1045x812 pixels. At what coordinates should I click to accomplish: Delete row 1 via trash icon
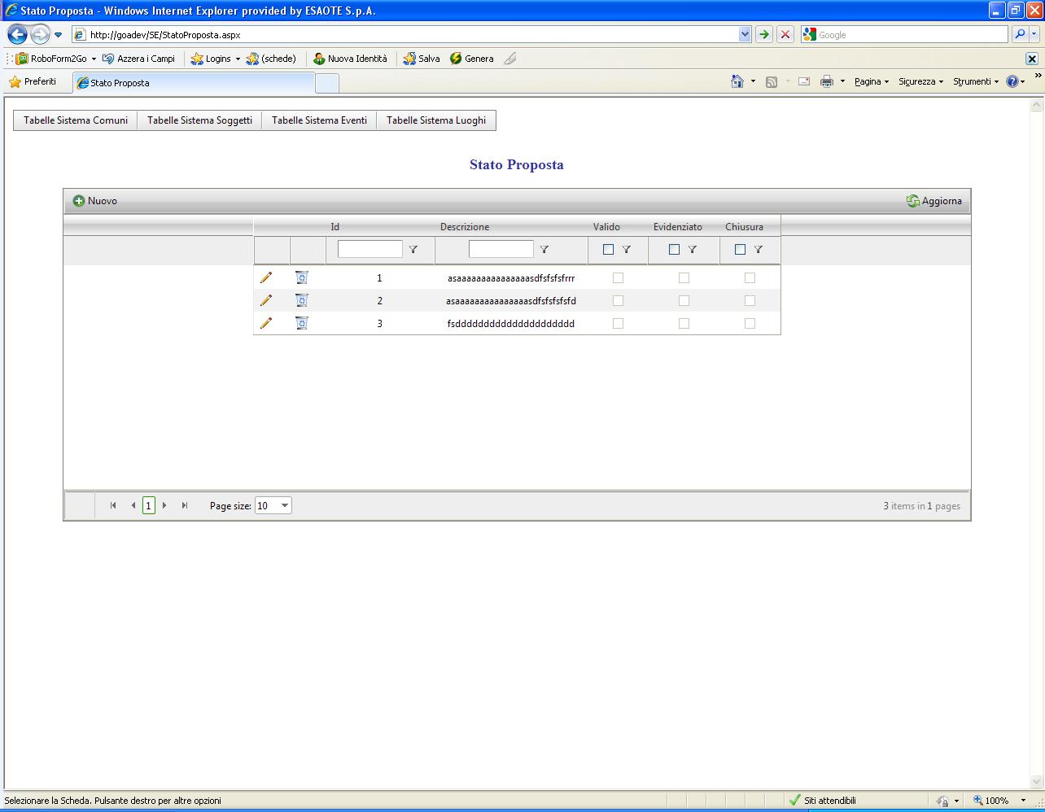click(301, 277)
